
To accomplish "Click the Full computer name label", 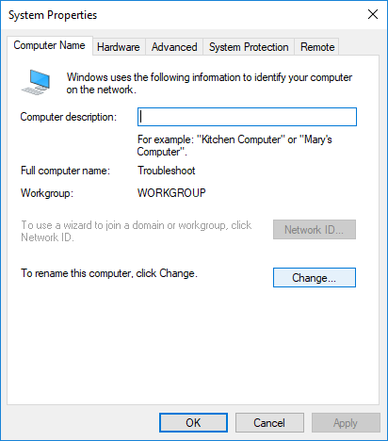I will click(65, 171).
